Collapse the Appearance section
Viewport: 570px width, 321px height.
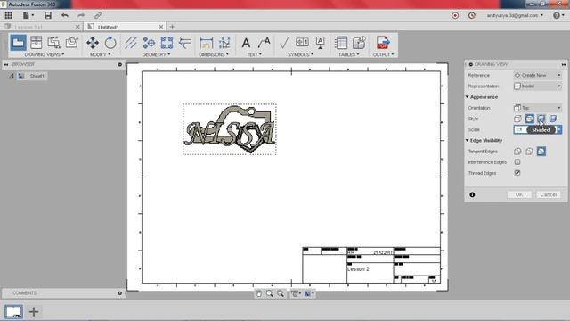click(468, 97)
